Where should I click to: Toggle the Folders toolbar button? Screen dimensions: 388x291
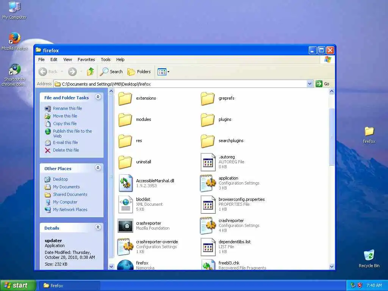(139, 72)
